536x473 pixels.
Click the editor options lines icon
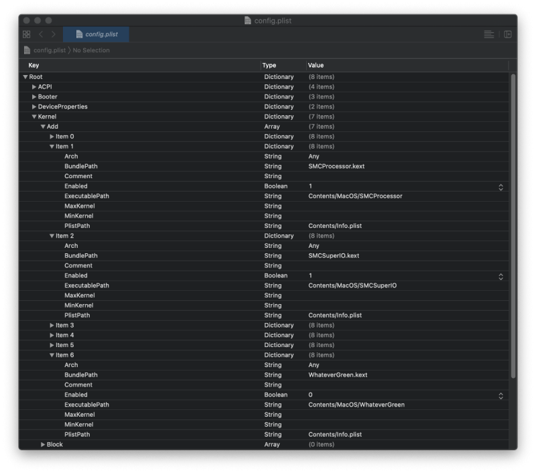(489, 34)
